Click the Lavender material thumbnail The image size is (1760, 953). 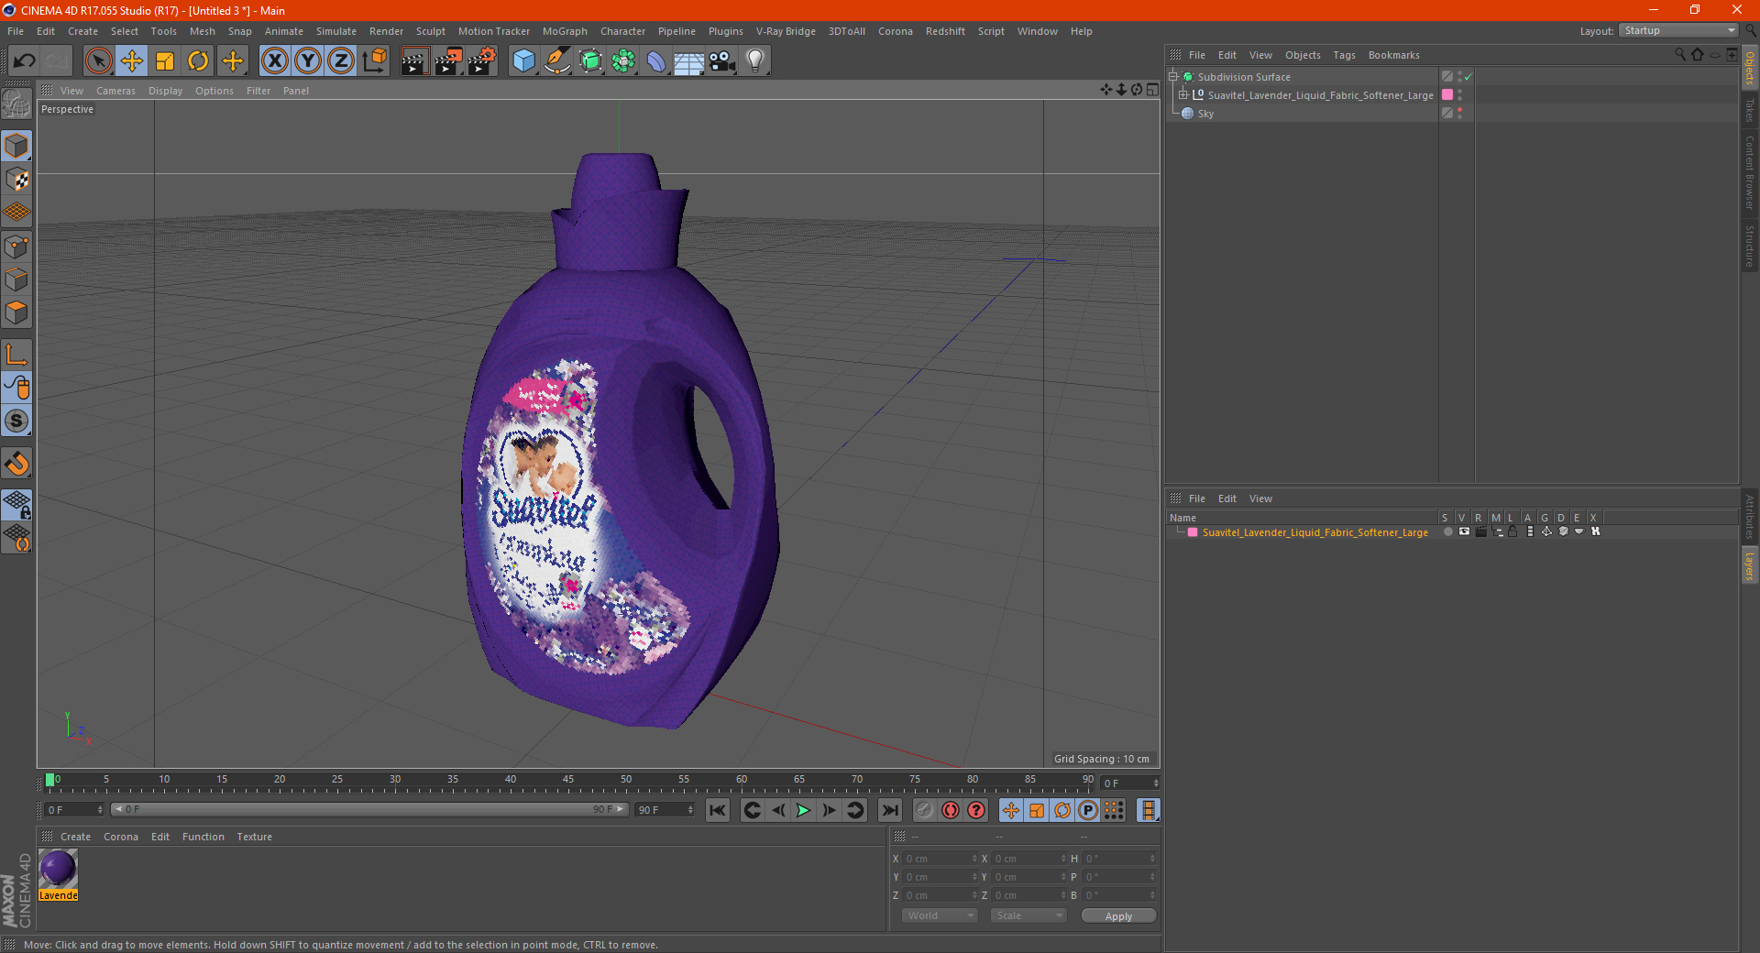[x=58, y=869]
